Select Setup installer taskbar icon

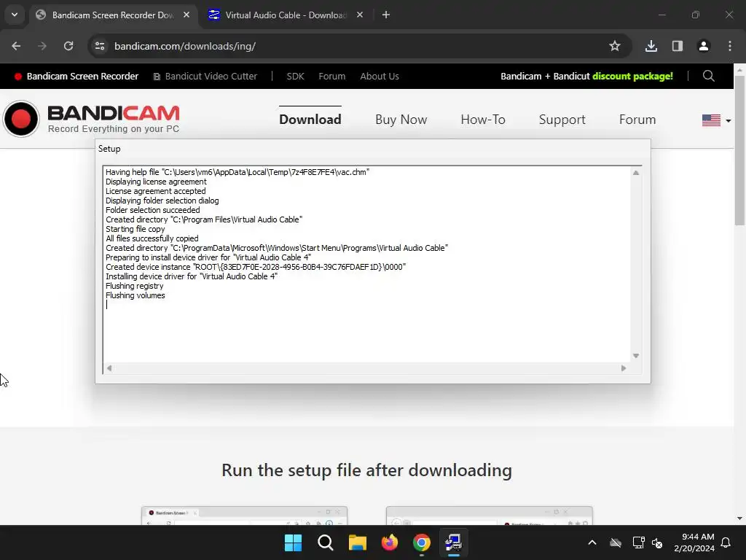point(453,542)
